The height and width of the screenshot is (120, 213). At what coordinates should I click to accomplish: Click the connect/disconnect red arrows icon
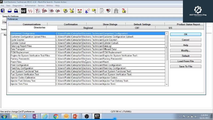(80, 11)
